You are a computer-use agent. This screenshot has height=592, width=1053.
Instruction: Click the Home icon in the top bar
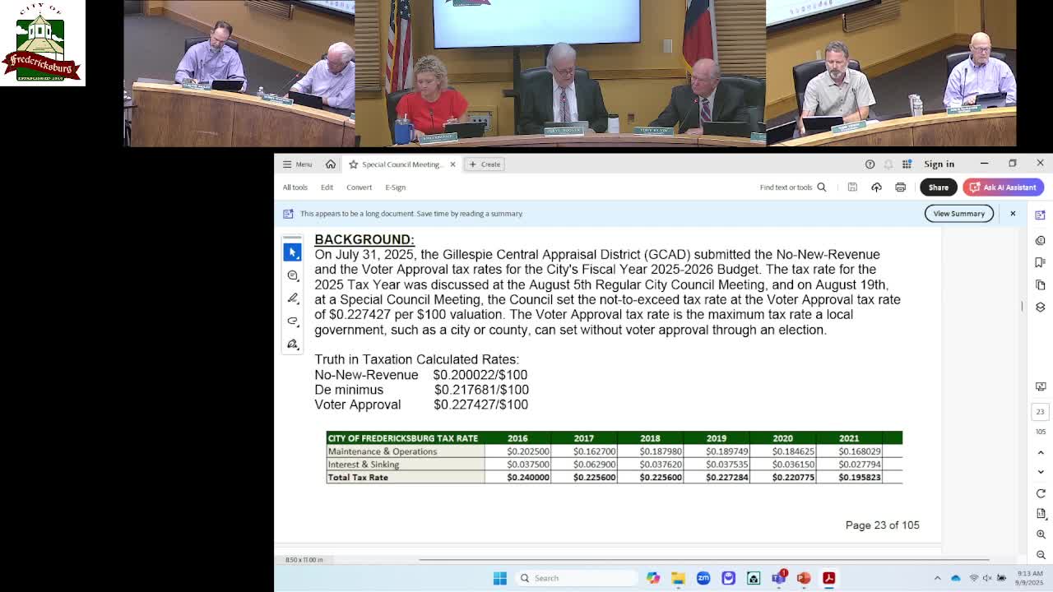coord(331,164)
